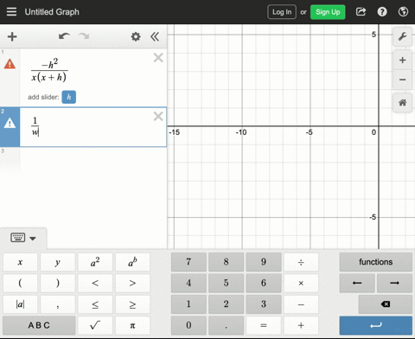Add slider for h
415x339 pixels.
pos(69,97)
